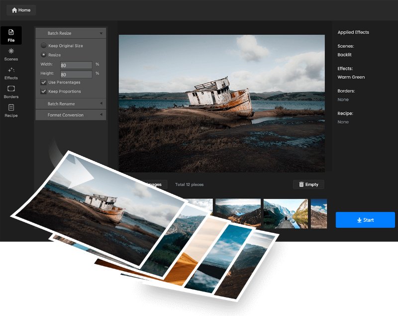
Task: Expand the Format Conversion section
Action: pyautogui.click(x=101, y=115)
